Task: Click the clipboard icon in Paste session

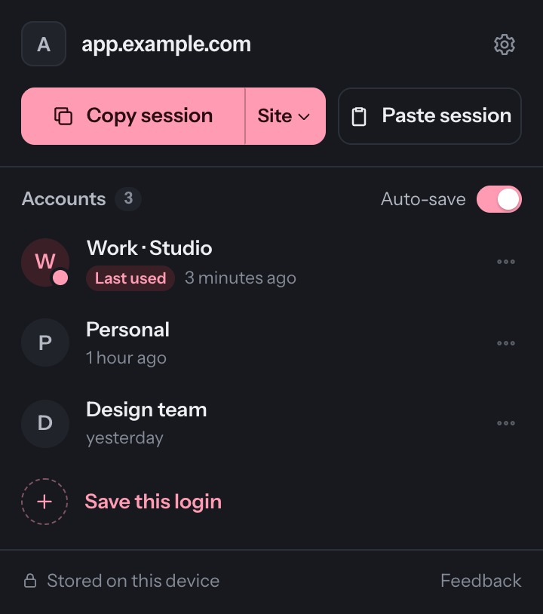Action: pos(359,116)
